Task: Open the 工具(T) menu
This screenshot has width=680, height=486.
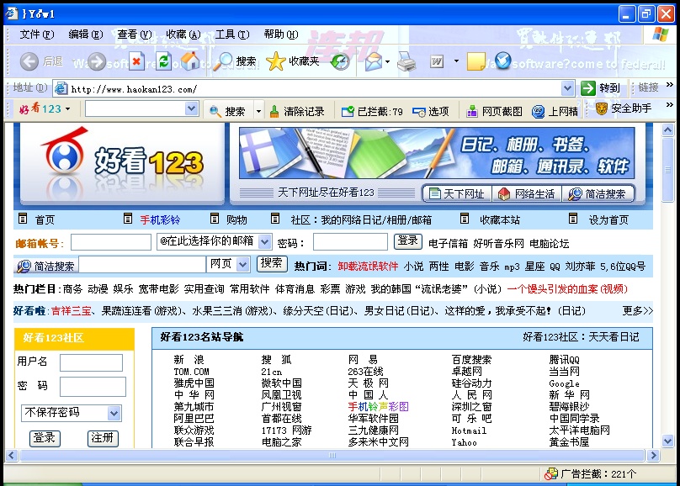Action: click(232, 34)
